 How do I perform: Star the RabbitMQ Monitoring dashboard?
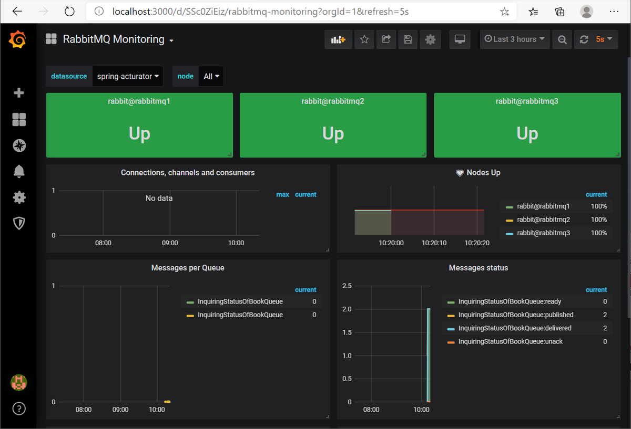point(364,39)
